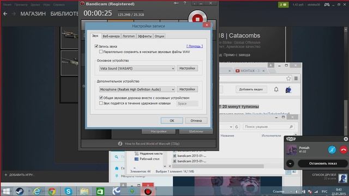Click the info icon beside How to Record World of Warcraft
Image resolution: width=349 pixels, height=196 pixels.
(120, 144)
